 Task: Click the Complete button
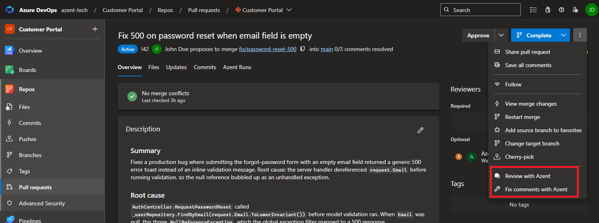pos(534,35)
